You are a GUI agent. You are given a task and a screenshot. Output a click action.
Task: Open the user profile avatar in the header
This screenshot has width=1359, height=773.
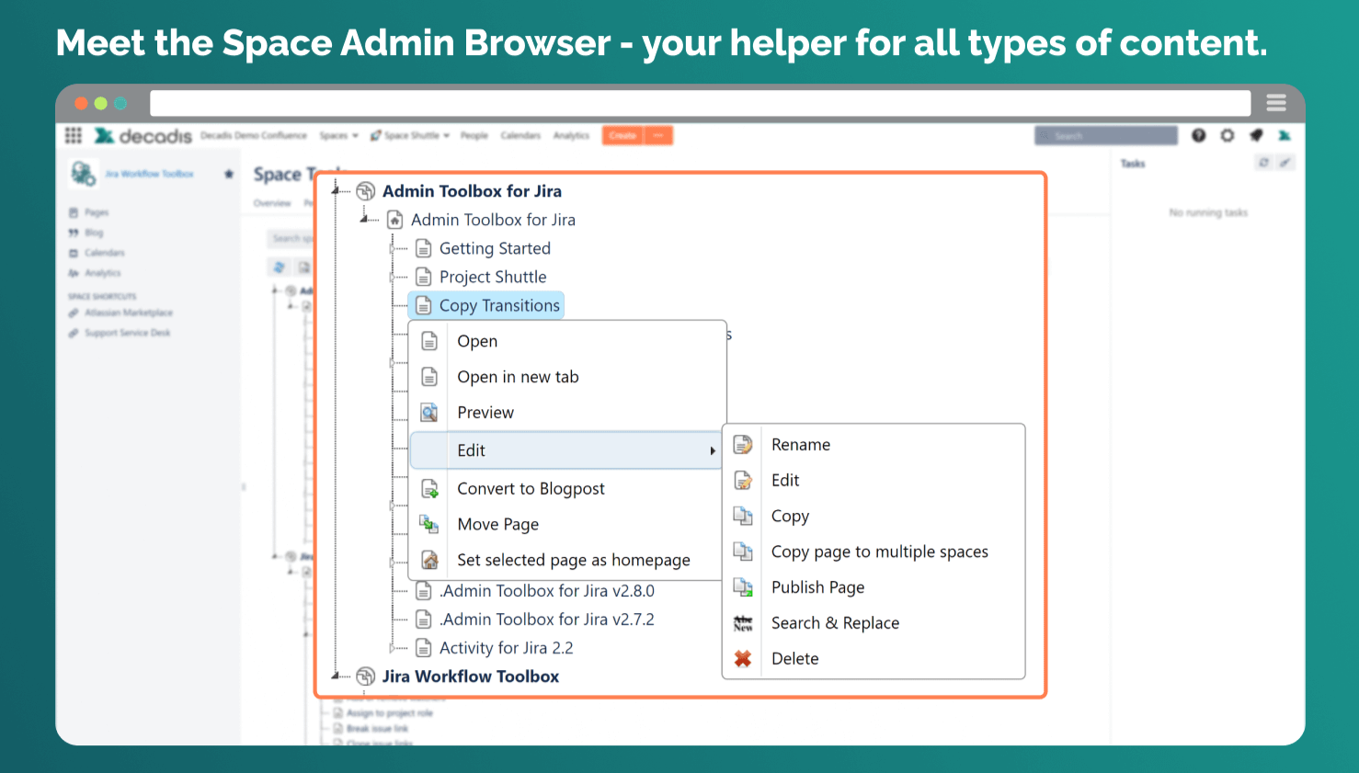click(1285, 135)
